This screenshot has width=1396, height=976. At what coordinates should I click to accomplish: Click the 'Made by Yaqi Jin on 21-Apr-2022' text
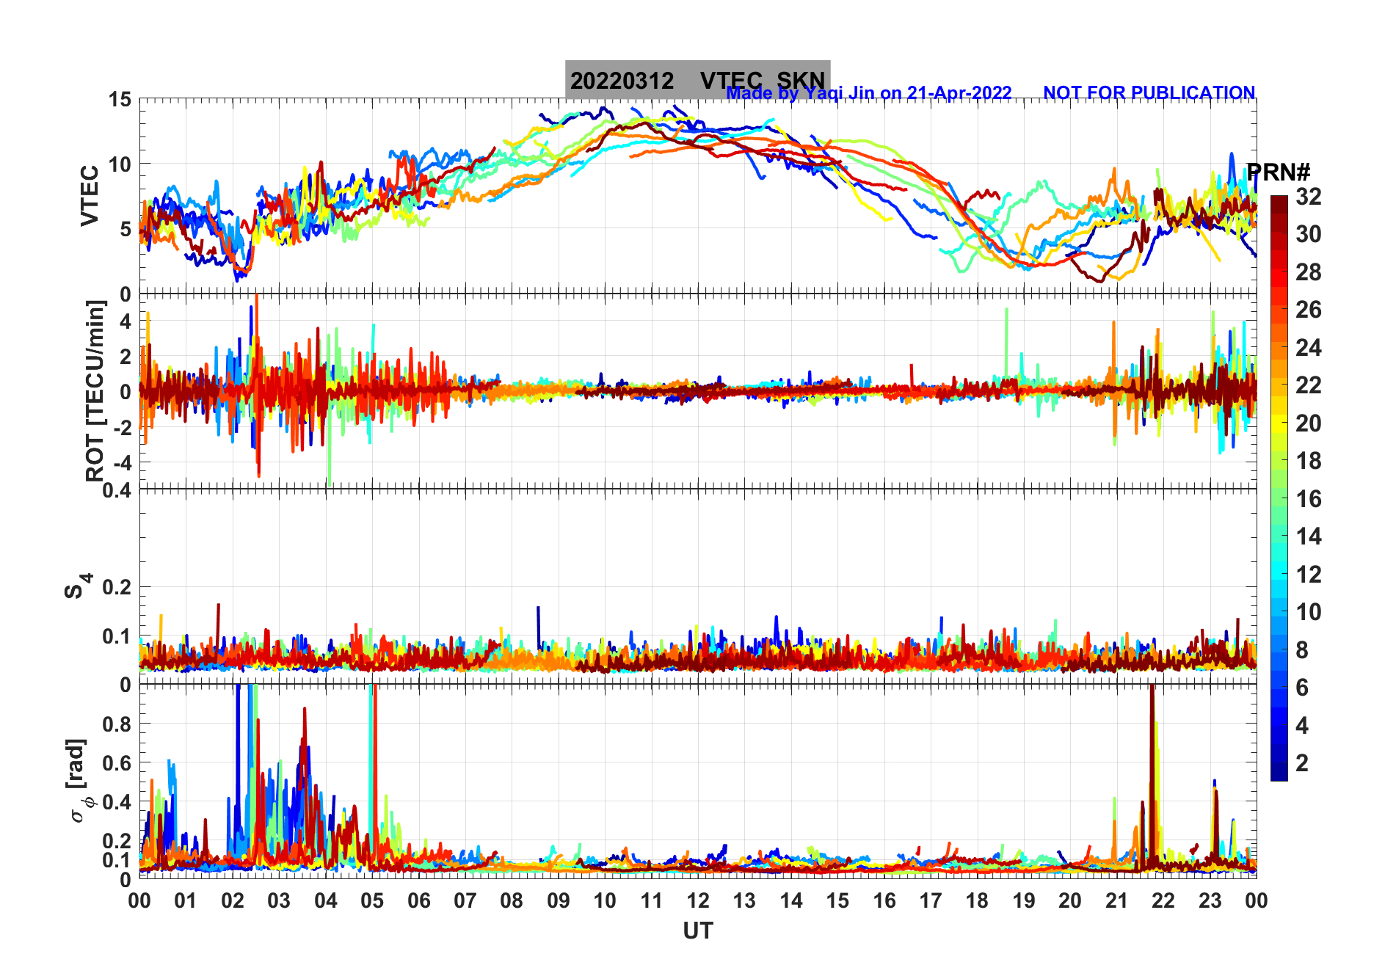[x=869, y=93]
